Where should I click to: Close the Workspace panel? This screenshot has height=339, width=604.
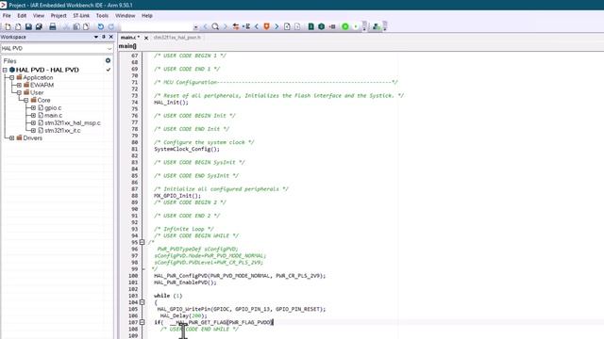(111, 37)
